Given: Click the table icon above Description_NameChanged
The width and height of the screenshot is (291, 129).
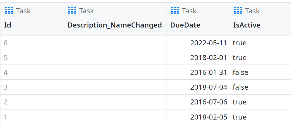Looking at the screenshot, I should (72, 11).
